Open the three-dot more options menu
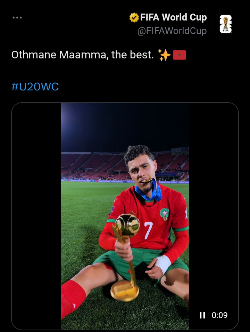This screenshot has height=332, width=250. coord(17,17)
